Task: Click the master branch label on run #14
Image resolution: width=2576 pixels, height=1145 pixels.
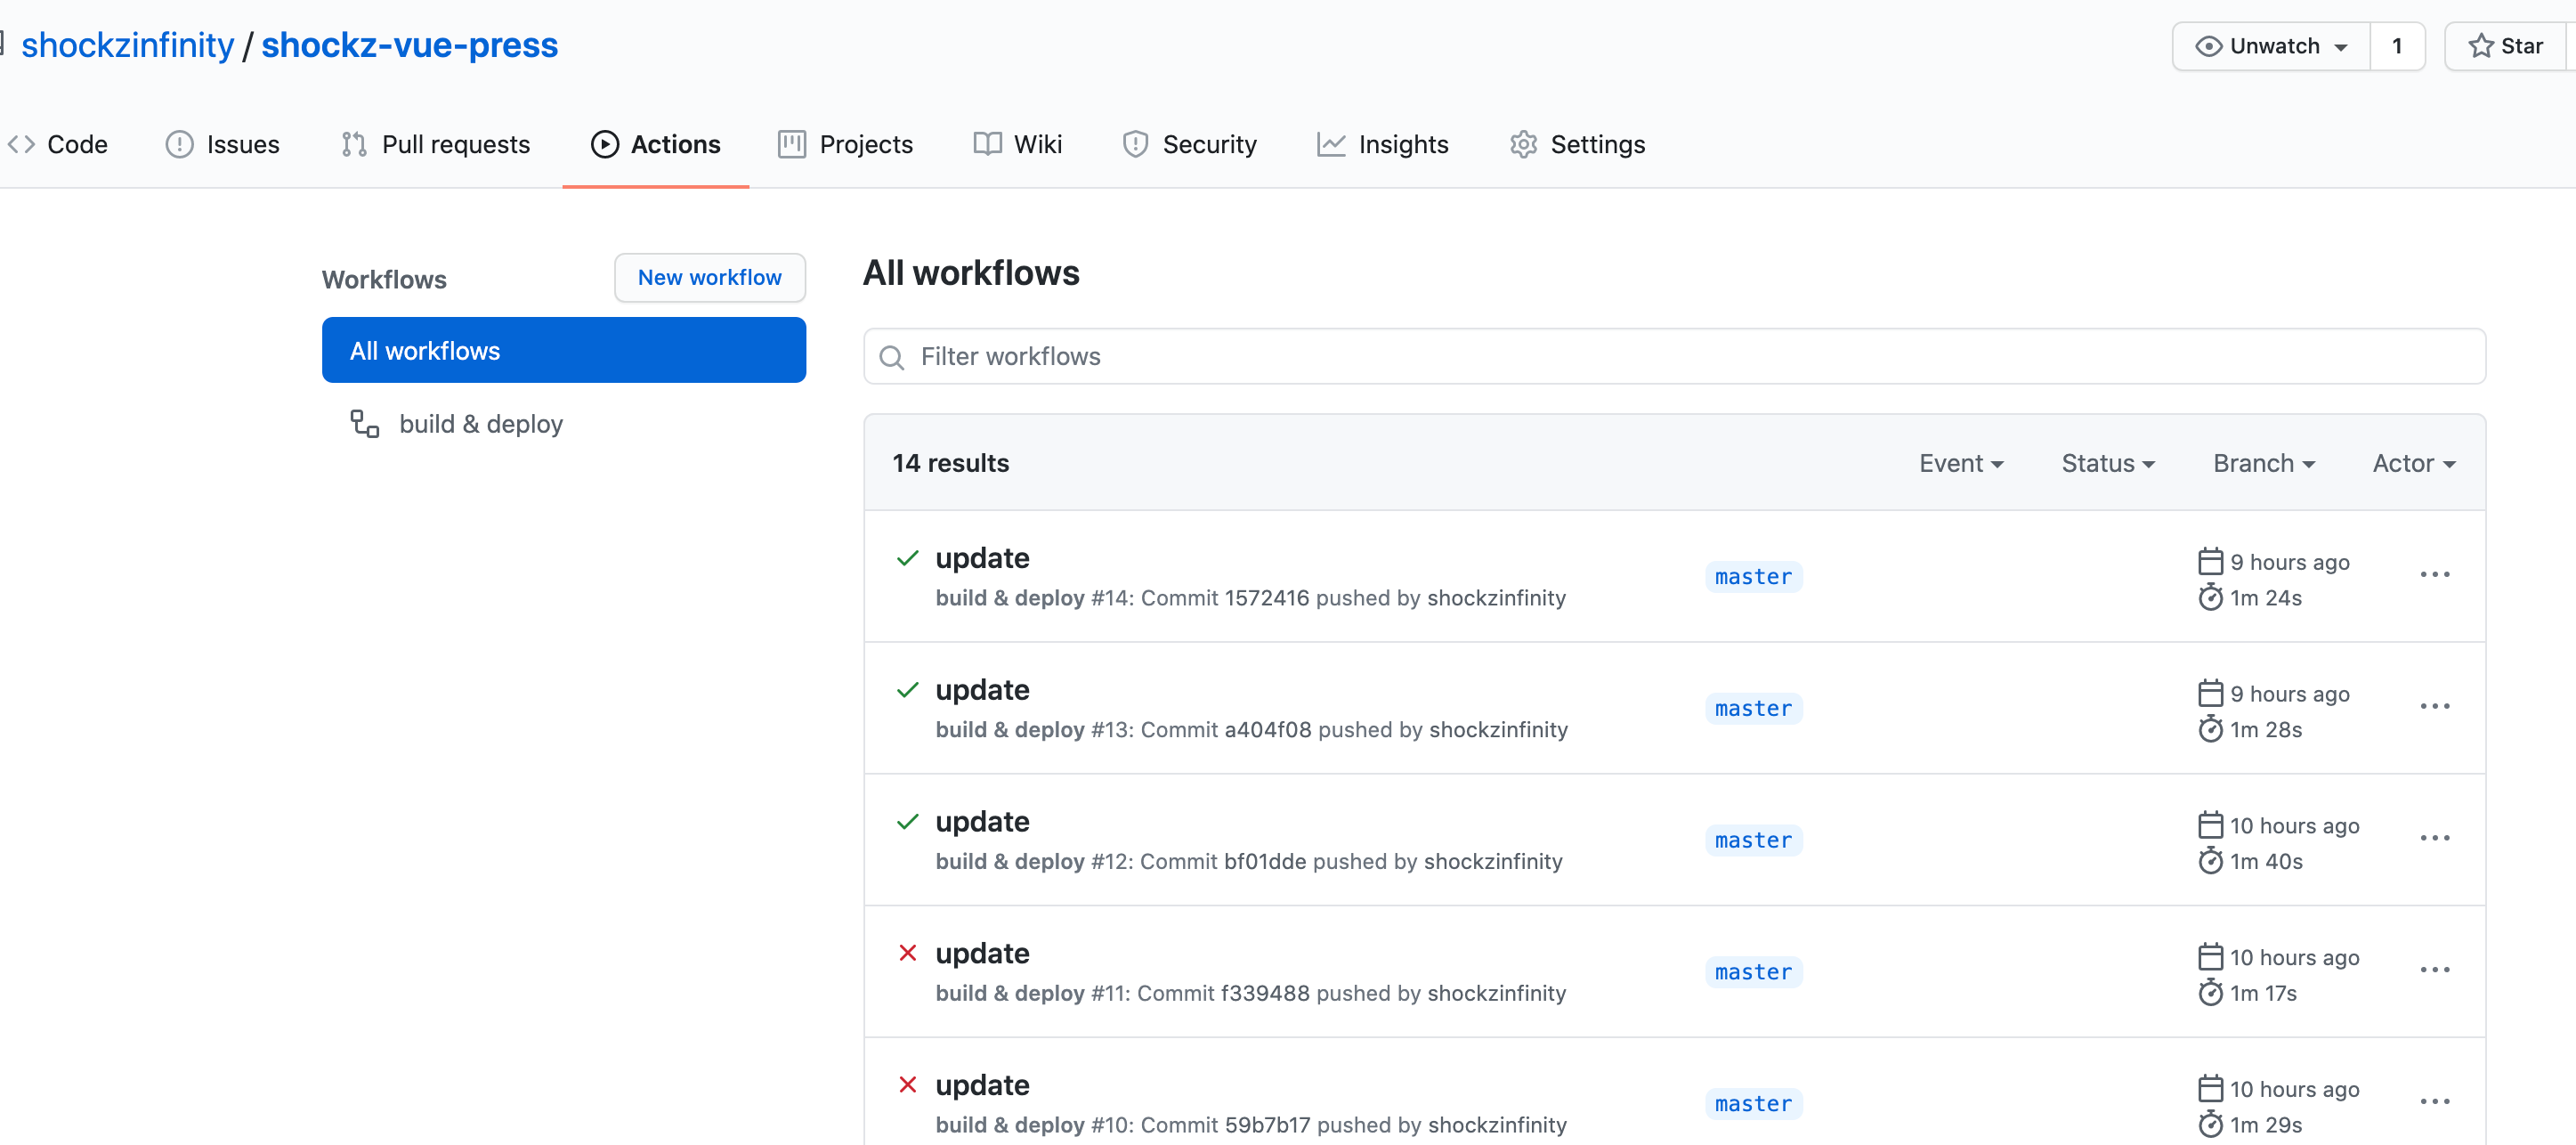Action: click(1753, 577)
